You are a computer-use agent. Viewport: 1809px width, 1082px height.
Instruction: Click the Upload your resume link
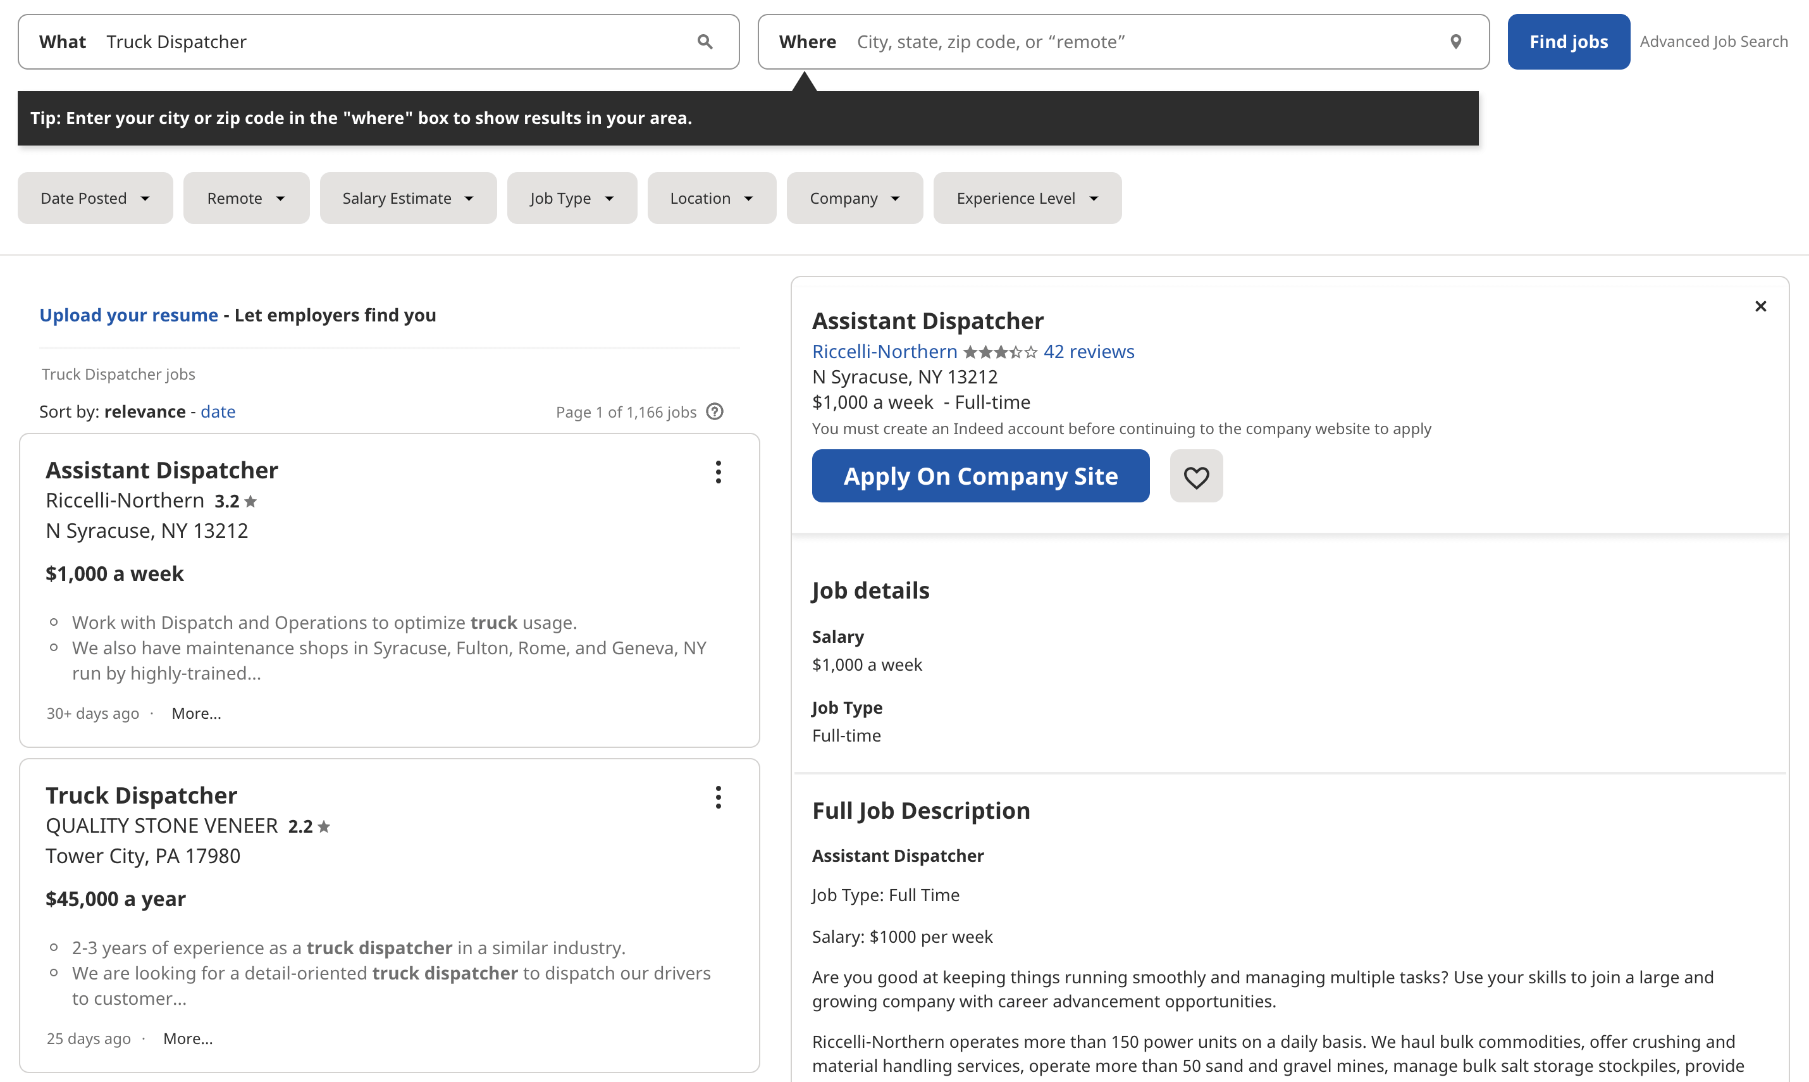pos(128,315)
